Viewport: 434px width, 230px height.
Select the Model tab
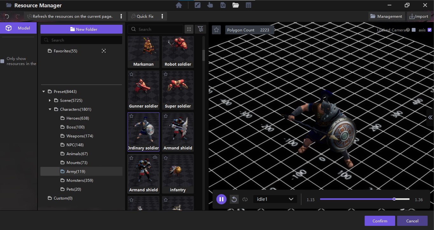click(x=18, y=28)
